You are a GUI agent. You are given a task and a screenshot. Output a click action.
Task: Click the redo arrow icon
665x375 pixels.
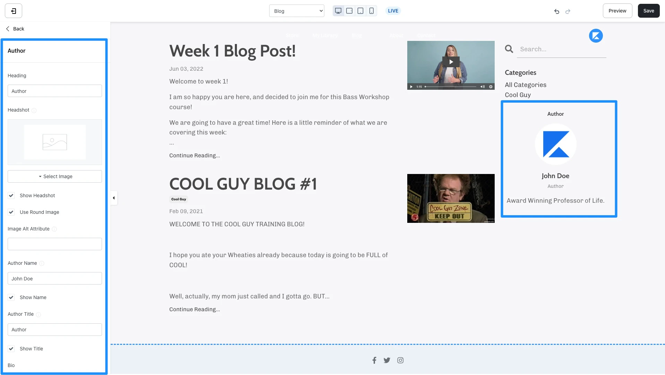pos(568,11)
